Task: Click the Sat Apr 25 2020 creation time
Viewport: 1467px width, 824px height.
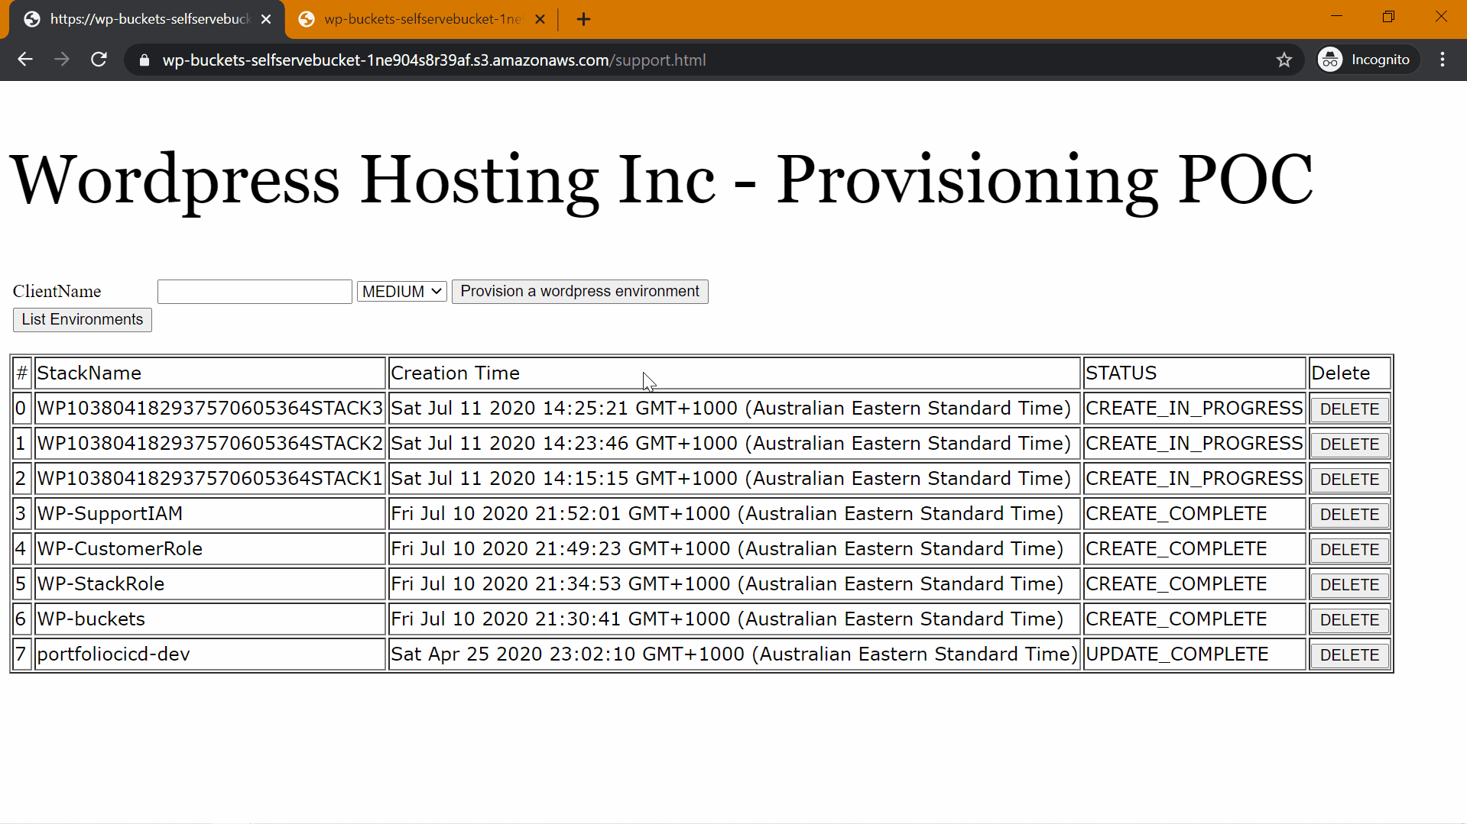Action: (735, 654)
